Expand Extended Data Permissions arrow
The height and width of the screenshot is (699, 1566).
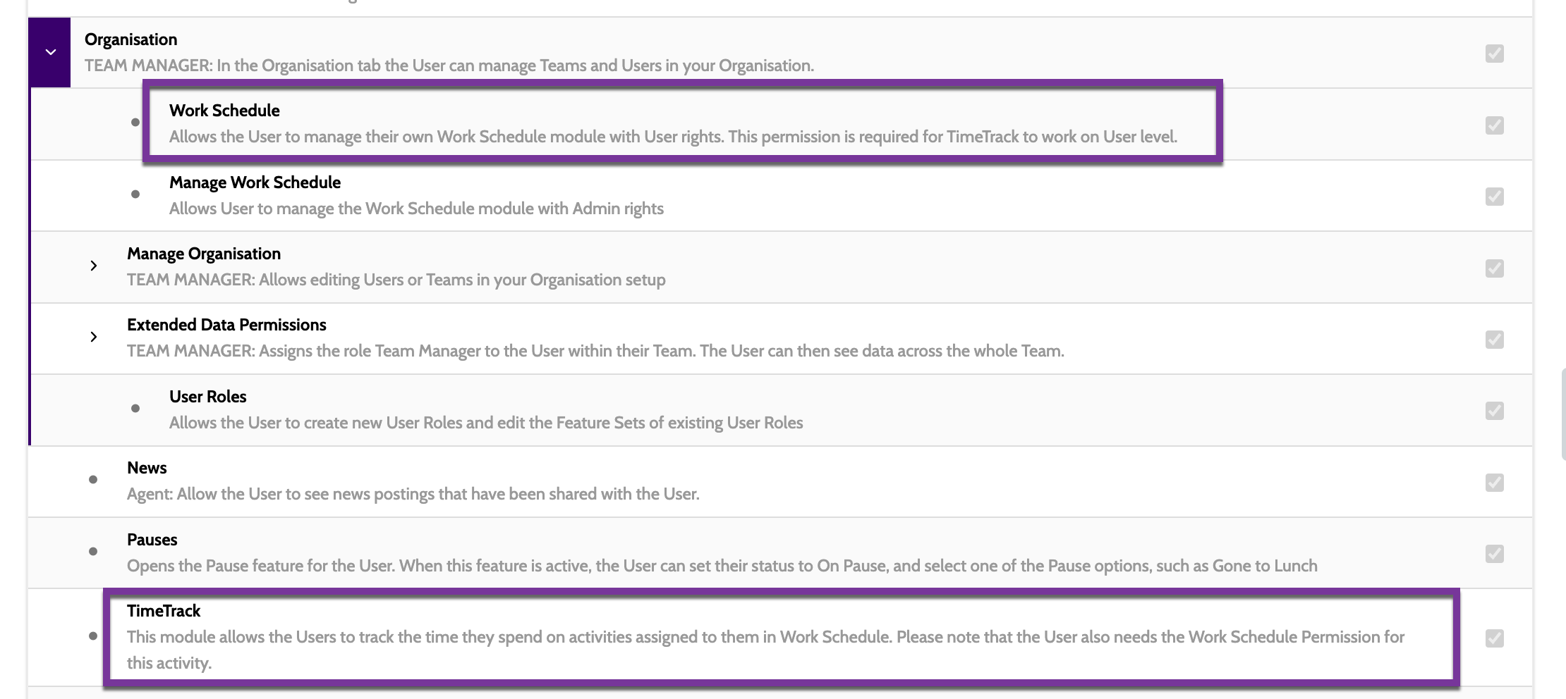tap(93, 337)
